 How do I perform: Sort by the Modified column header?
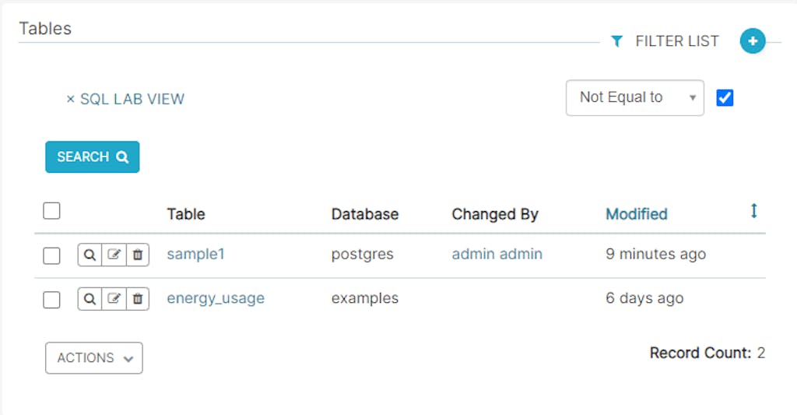point(636,214)
